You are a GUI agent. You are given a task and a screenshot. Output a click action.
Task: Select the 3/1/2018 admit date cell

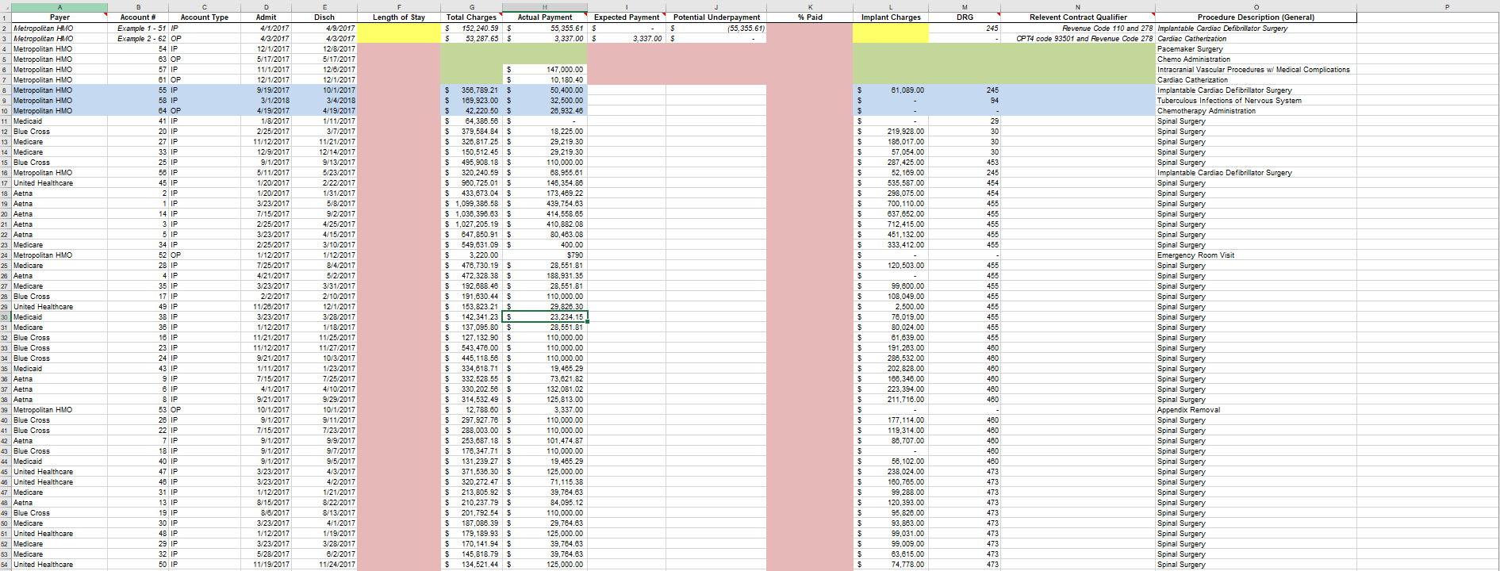click(266, 101)
